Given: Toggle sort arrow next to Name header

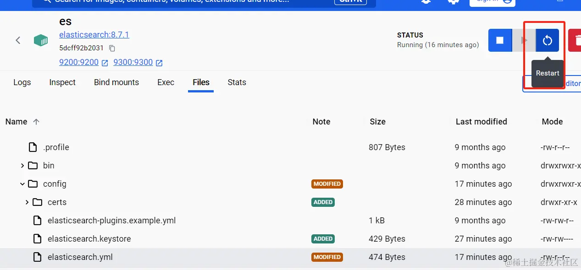Looking at the screenshot, I should [x=36, y=122].
